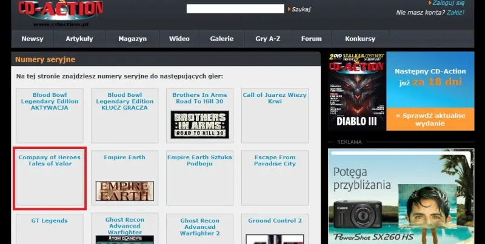The width and height of the screenshot is (485, 244).
Task: Open Call of Juarez Wiezy Krwi link
Action: pos(275,98)
